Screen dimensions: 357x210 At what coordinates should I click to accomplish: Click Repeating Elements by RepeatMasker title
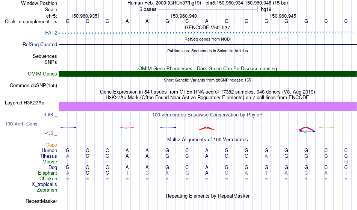208,196
